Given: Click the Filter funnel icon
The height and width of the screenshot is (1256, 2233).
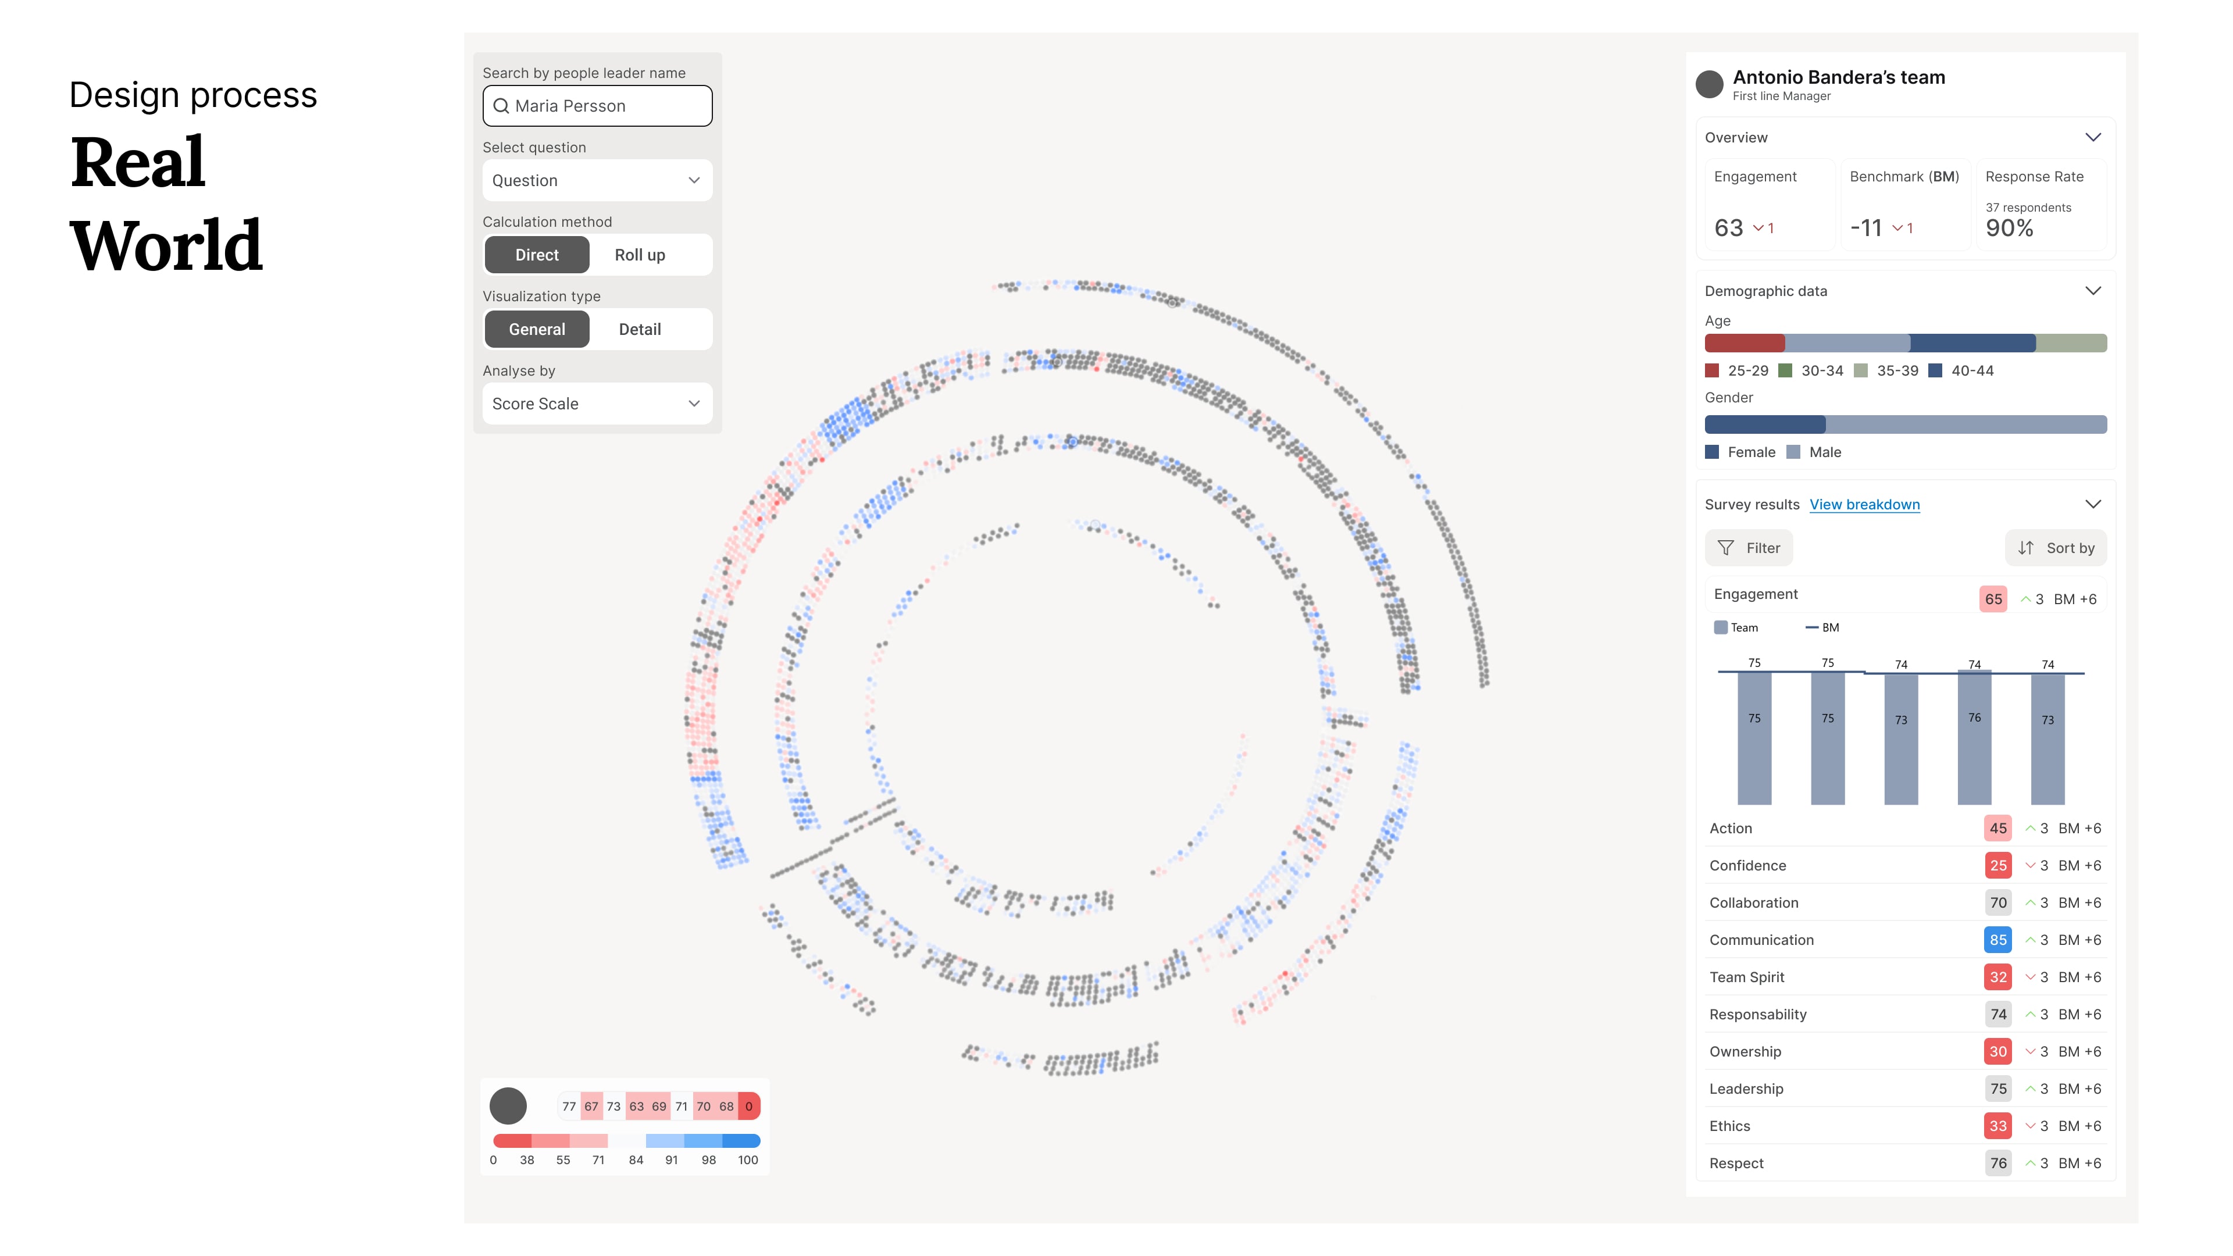Looking at the screenshot, I should pos(1726,548).
